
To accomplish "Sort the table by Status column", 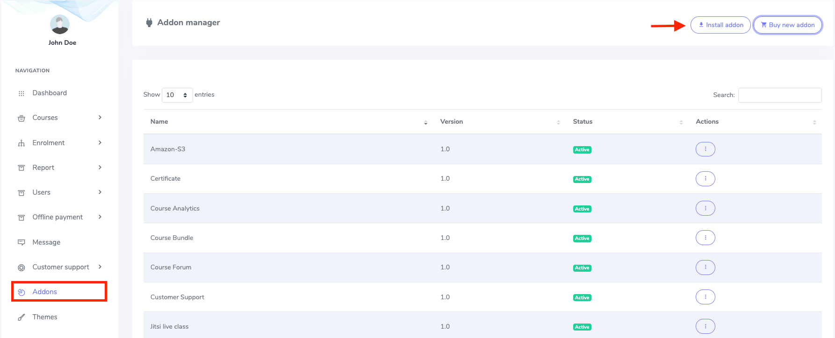I will click(583, 122).
